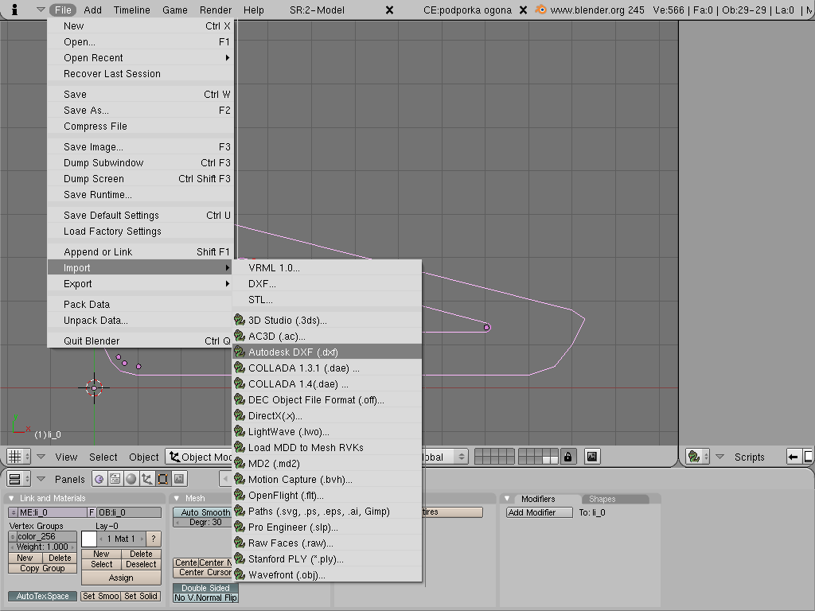Click the X delete button beside CE:podporka ogona
Viewport: 815px width, 611px height.
[524, 10]
